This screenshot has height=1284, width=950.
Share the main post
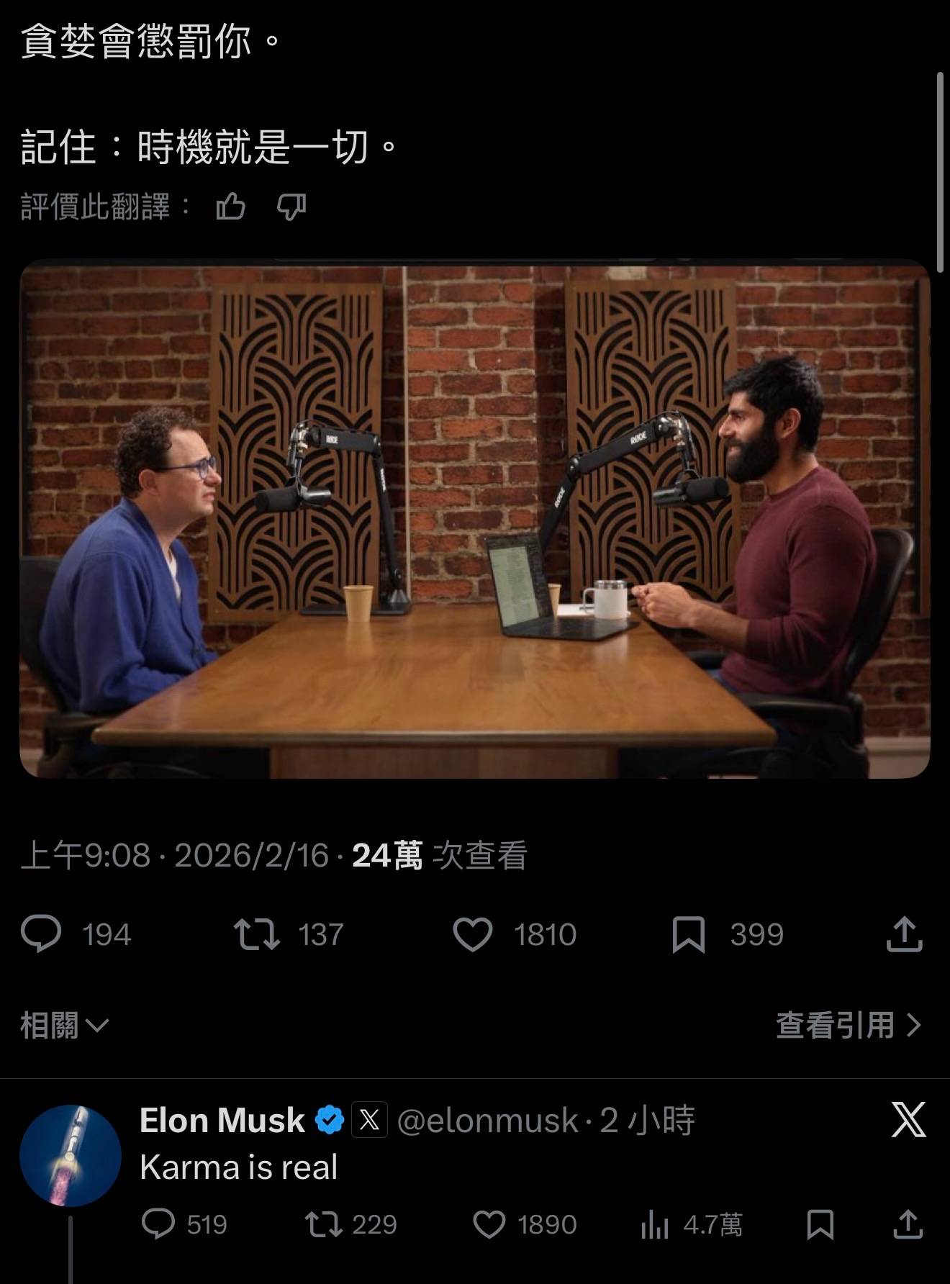[904, 934]
